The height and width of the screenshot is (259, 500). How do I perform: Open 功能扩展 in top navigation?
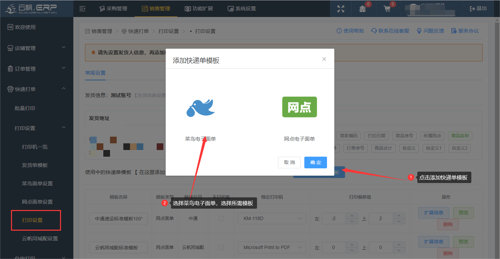199,9
